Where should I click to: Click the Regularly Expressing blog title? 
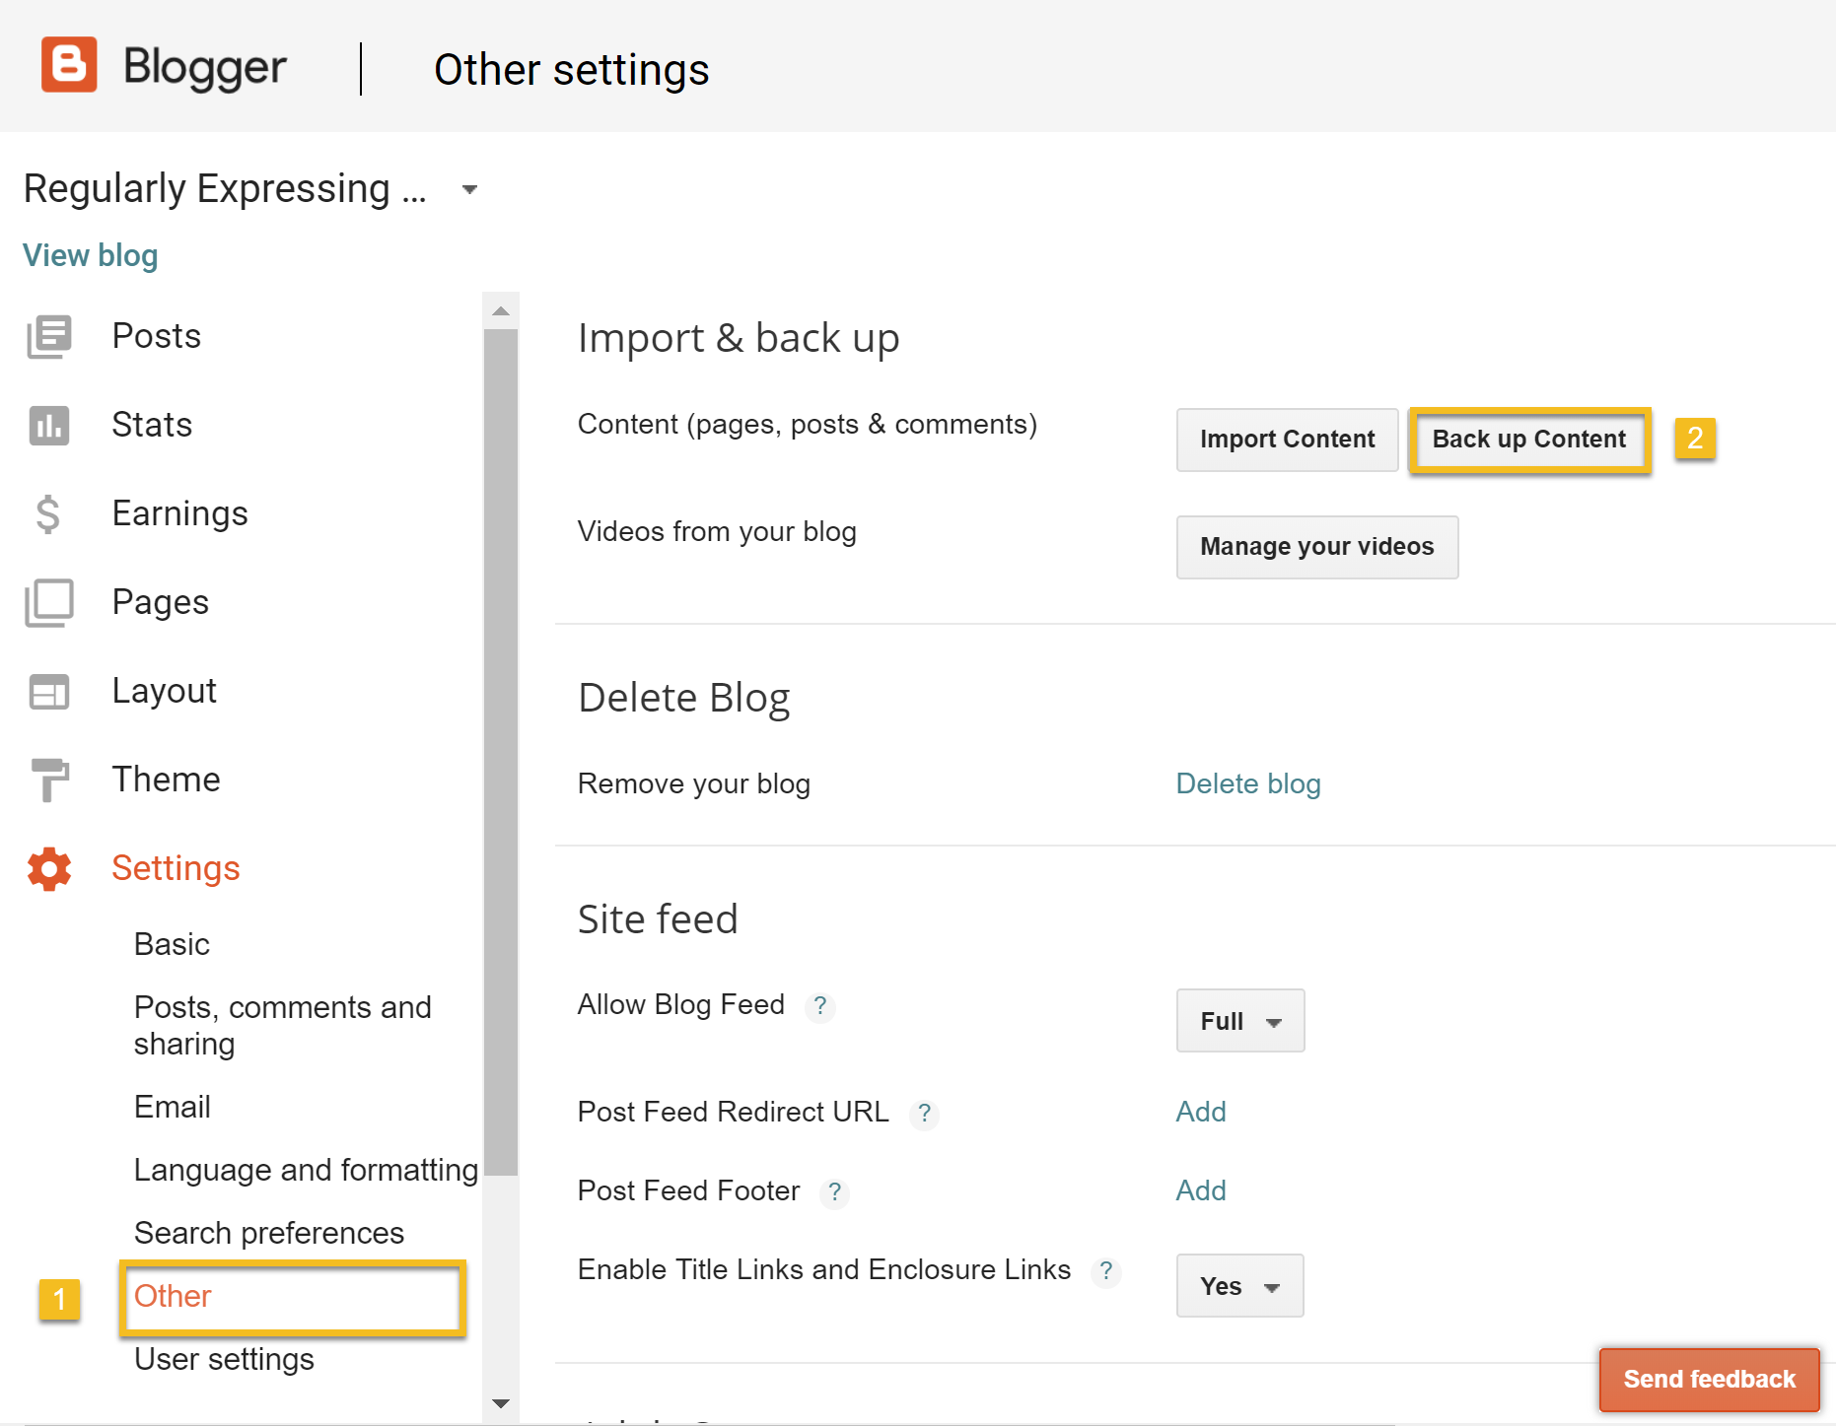point(225,188)
